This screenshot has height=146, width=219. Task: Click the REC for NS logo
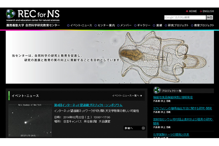(x=33, y=15)
